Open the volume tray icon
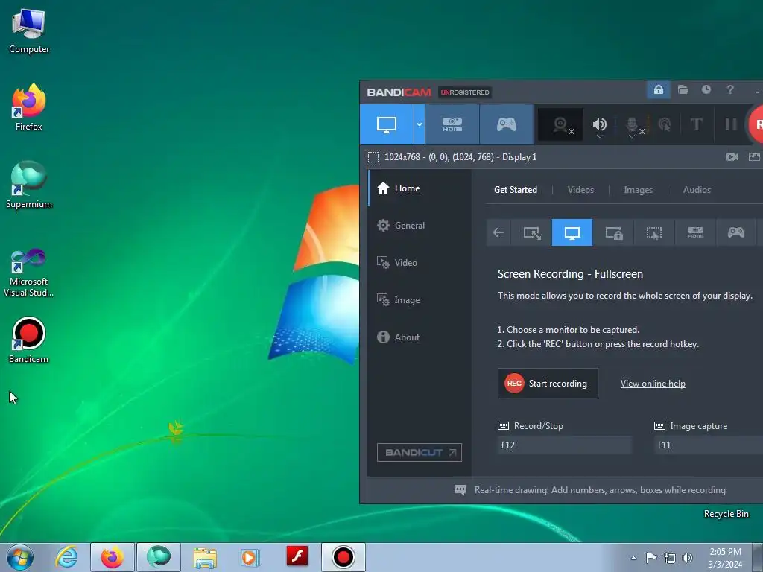The height and width of the screenshot is (572, 763). [687, 558]
